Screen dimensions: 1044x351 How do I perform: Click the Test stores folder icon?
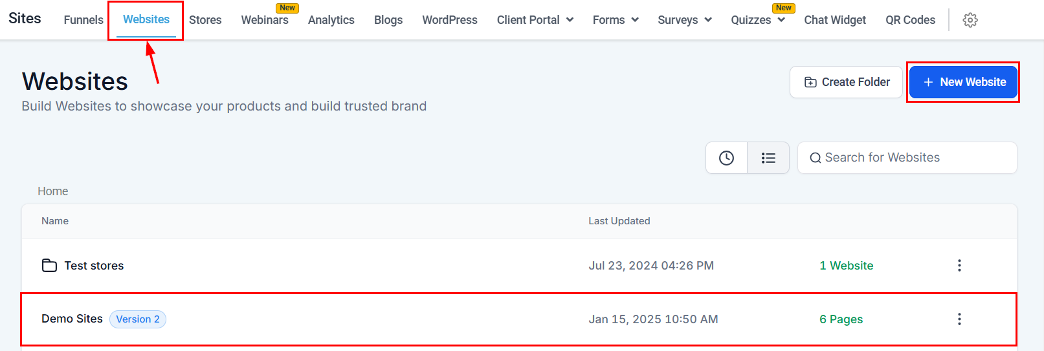[49, 266]
